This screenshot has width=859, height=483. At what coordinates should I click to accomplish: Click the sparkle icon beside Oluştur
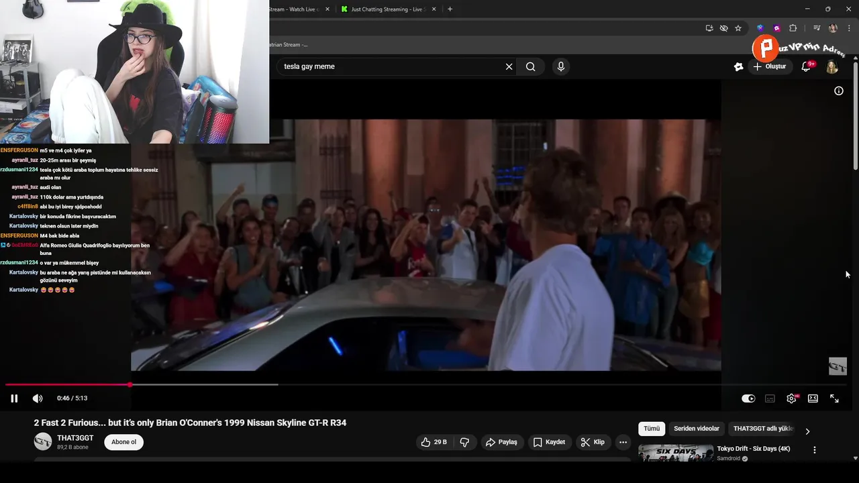click(x=738, y=66)
